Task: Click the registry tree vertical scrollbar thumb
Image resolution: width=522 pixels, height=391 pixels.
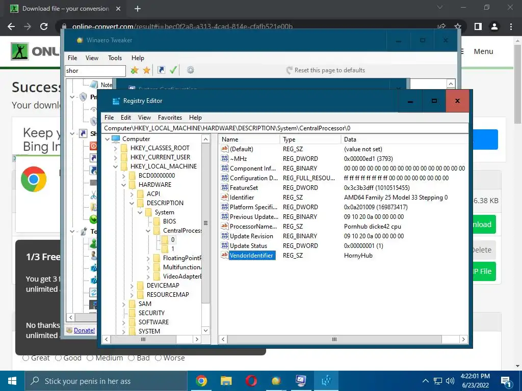Action: (206, 223)
